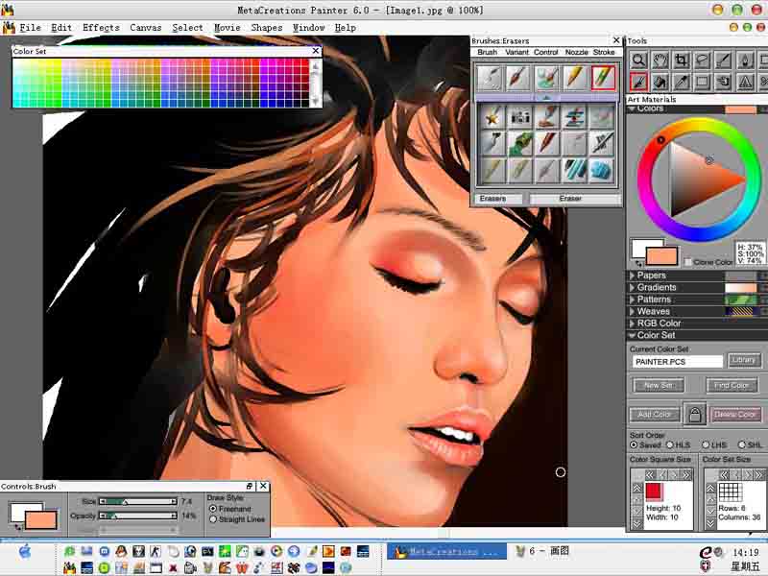Pick the camera photo brush icon
This screenshot has width=768, height=576.
(x=519, y=116)
